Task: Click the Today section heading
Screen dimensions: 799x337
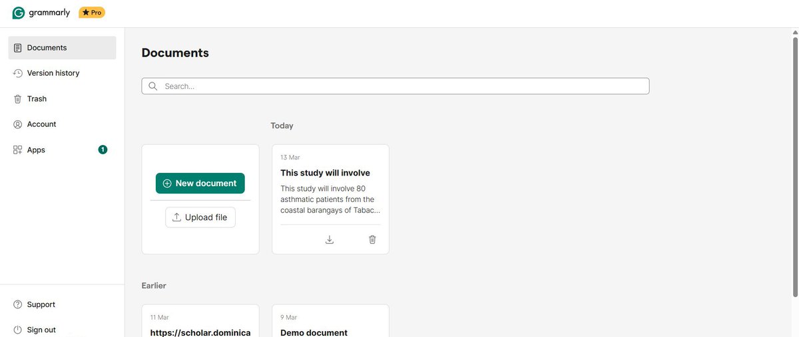Action: [x=282, y=126]
